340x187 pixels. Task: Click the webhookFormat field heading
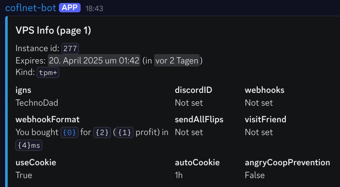(47, 119)
